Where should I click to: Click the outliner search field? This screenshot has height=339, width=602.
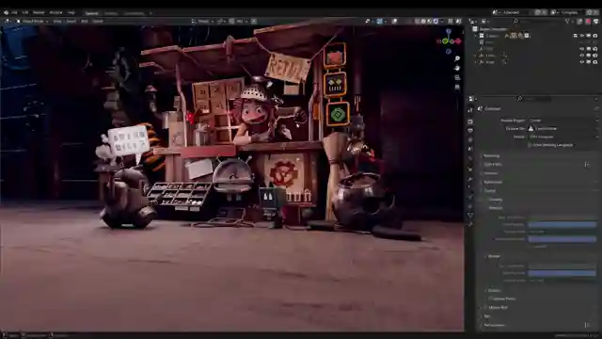click(538, 21)
